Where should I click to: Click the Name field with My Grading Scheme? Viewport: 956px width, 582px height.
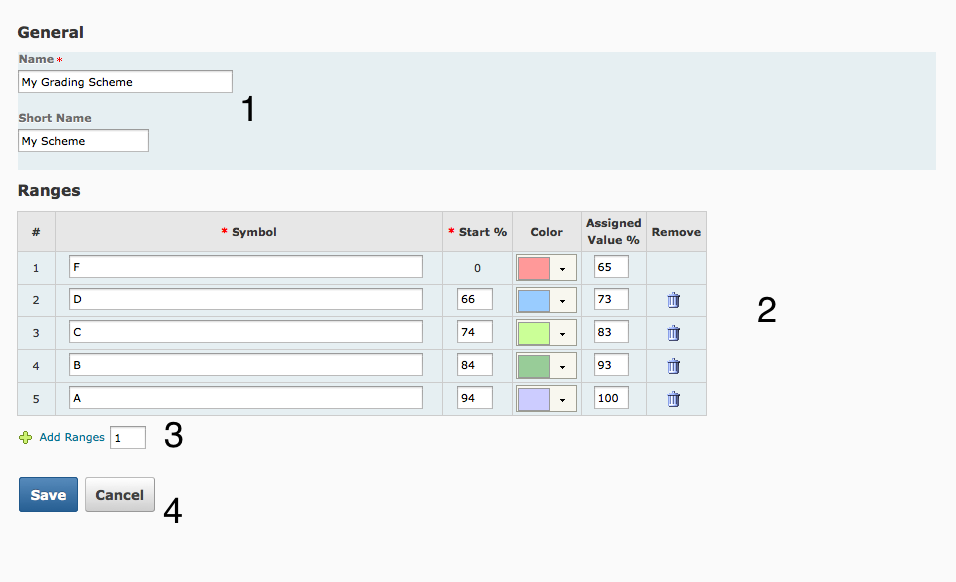125,82
